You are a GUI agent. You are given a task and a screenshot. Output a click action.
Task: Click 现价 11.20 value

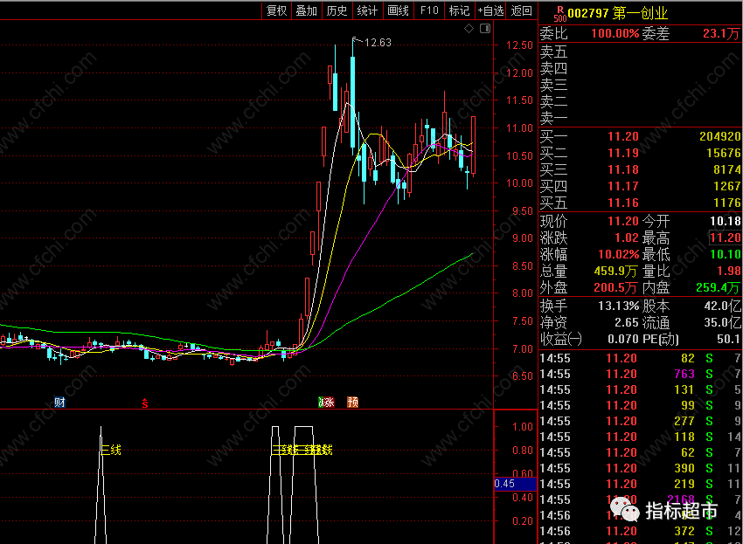[x=623, y=221]
